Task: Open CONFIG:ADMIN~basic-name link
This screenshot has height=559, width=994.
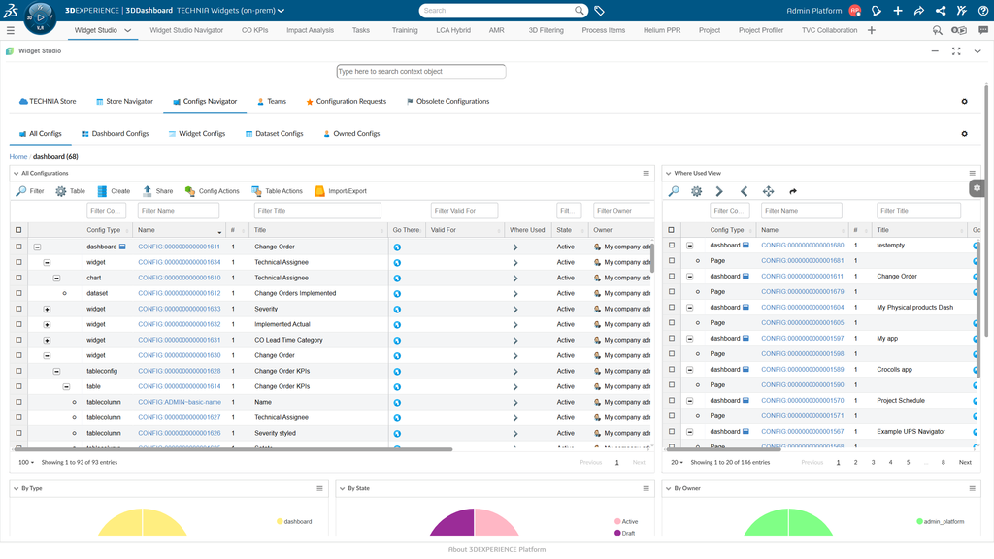Action: [180, 403]
